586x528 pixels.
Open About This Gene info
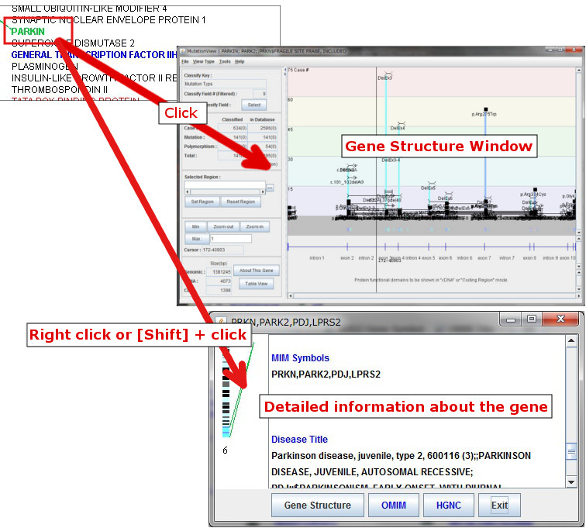(x=255, y=271)
